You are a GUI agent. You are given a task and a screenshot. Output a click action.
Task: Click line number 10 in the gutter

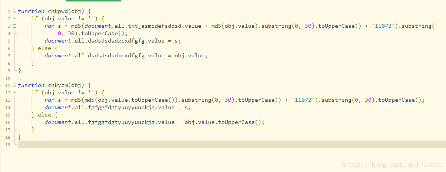(x=8, y=78)
